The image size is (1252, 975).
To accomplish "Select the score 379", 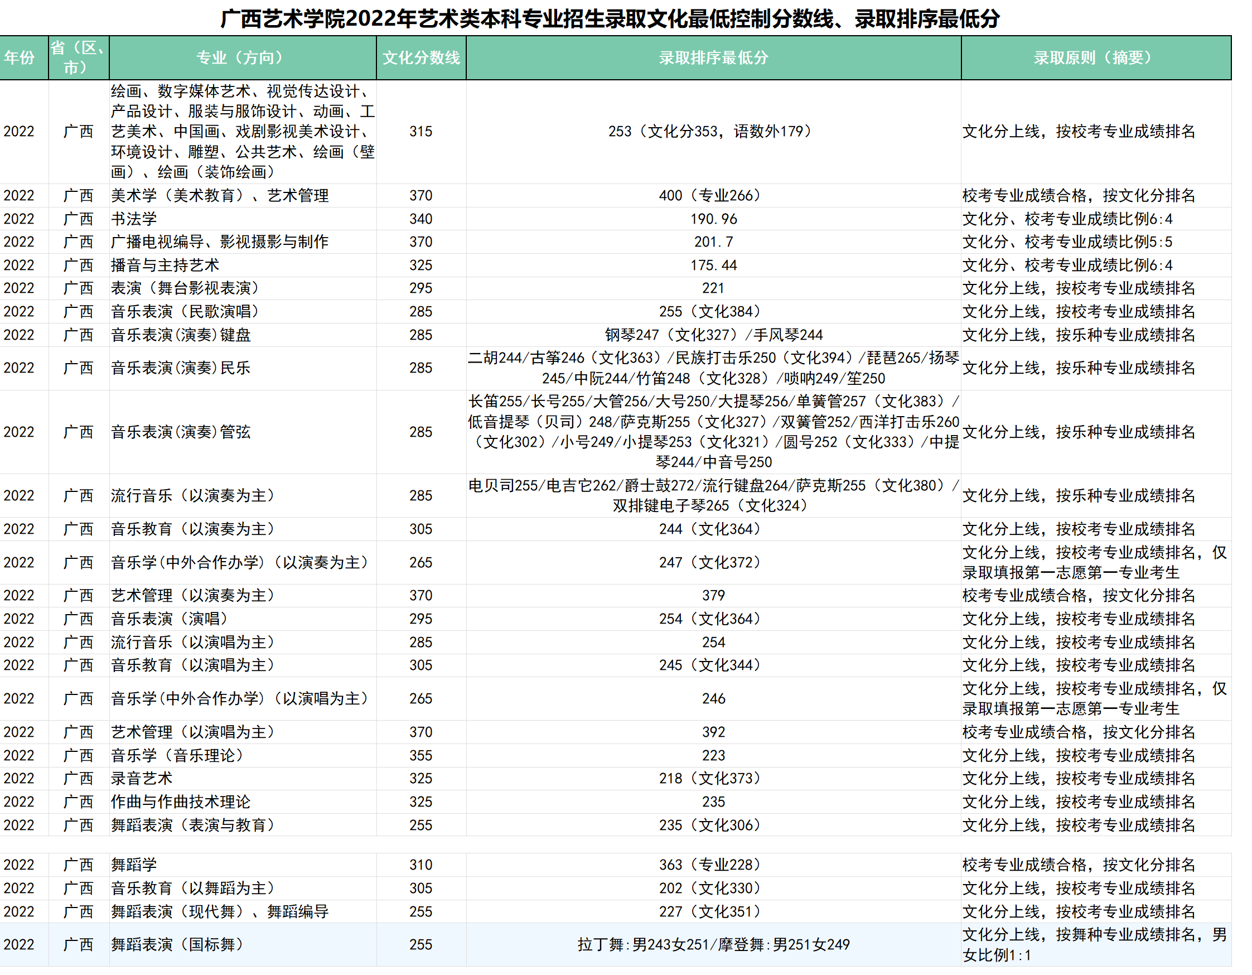I will click(x=714, y=596).
